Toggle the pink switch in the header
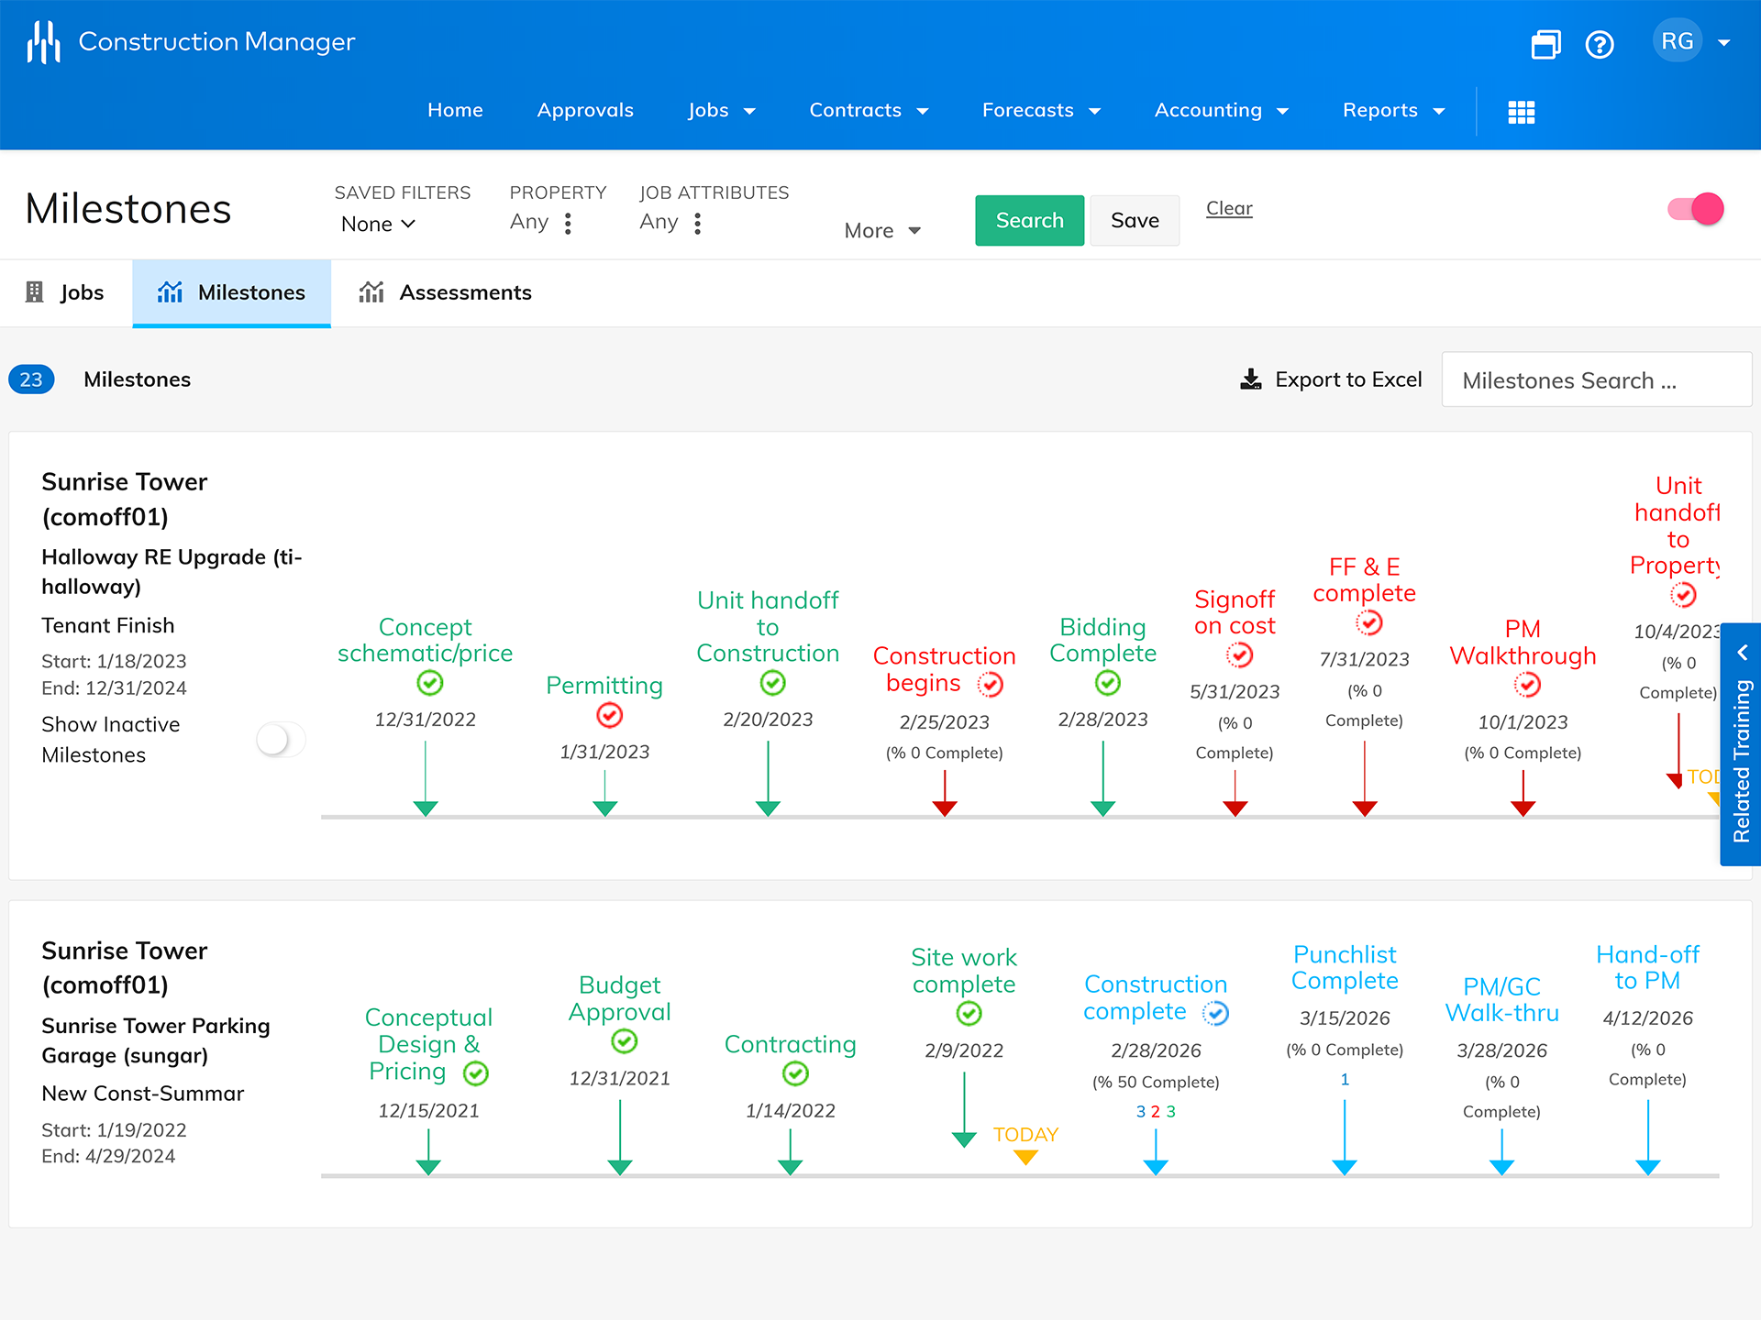Viewport: 1761px width, 1320px height. [x=1695, y=209]
